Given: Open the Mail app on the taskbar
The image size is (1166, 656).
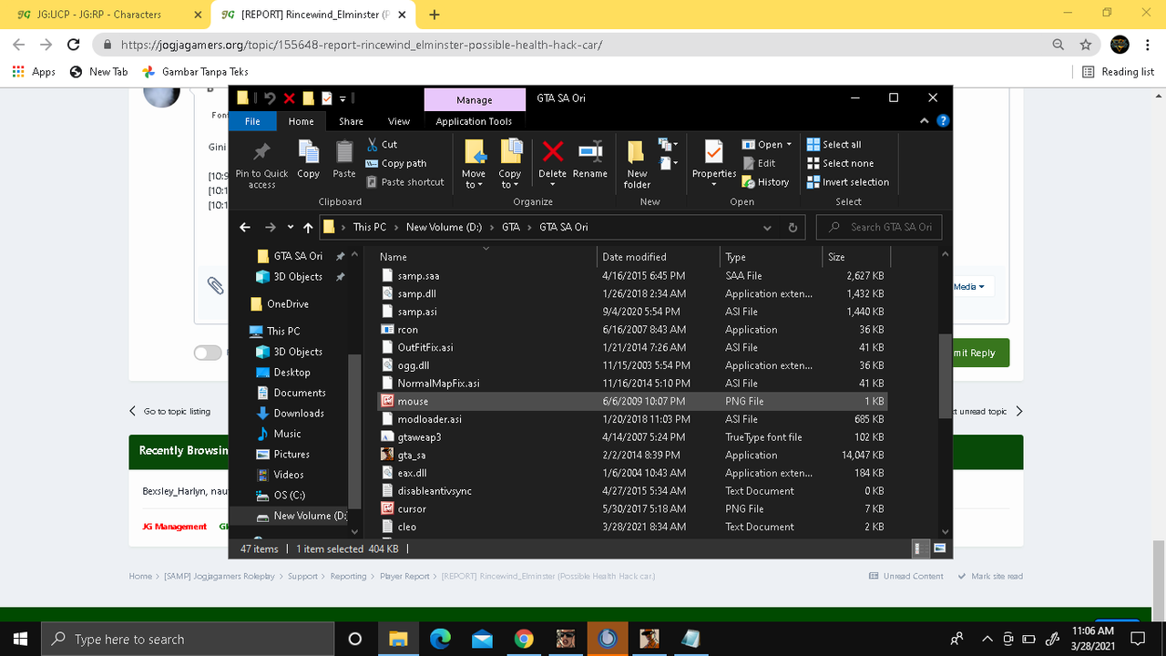Looking at the screenshot, I should tap(482, 638).
